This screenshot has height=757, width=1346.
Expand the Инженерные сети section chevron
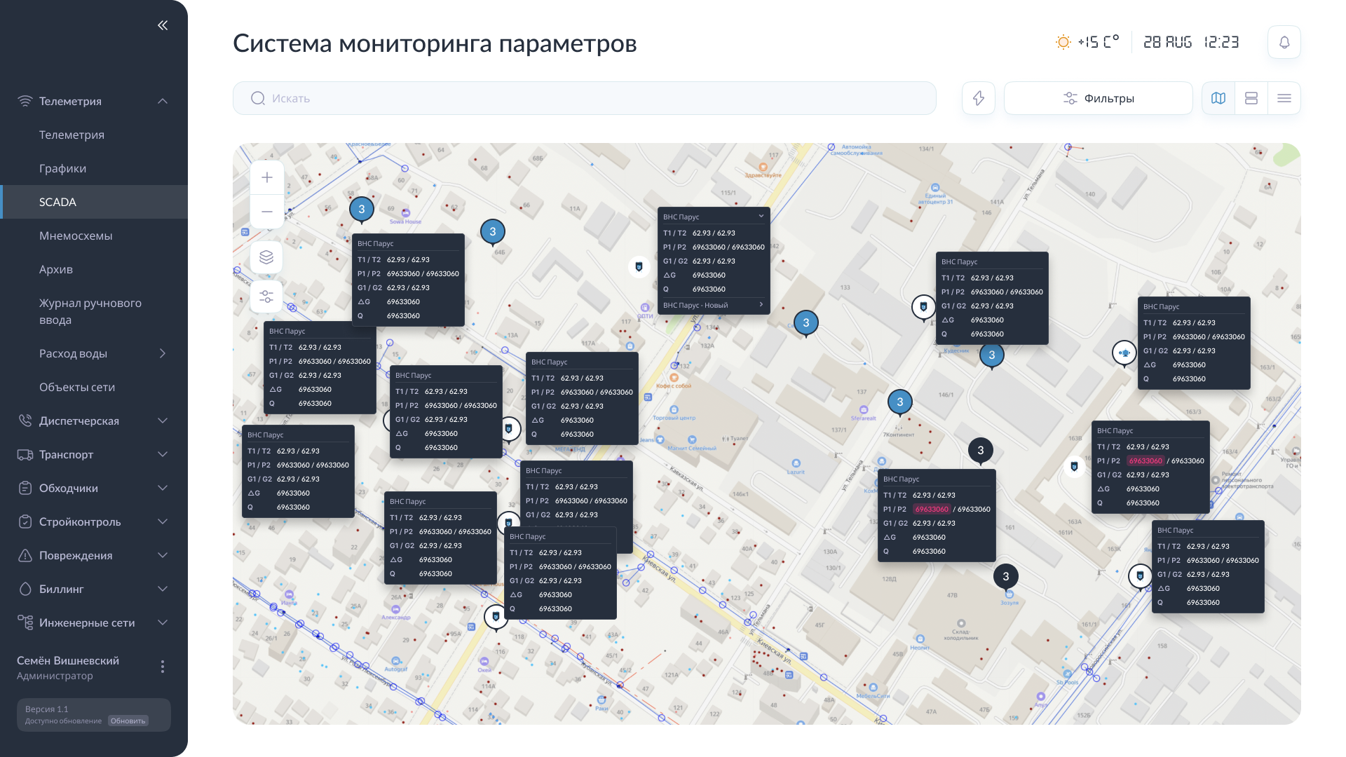[x=163, y=622]
